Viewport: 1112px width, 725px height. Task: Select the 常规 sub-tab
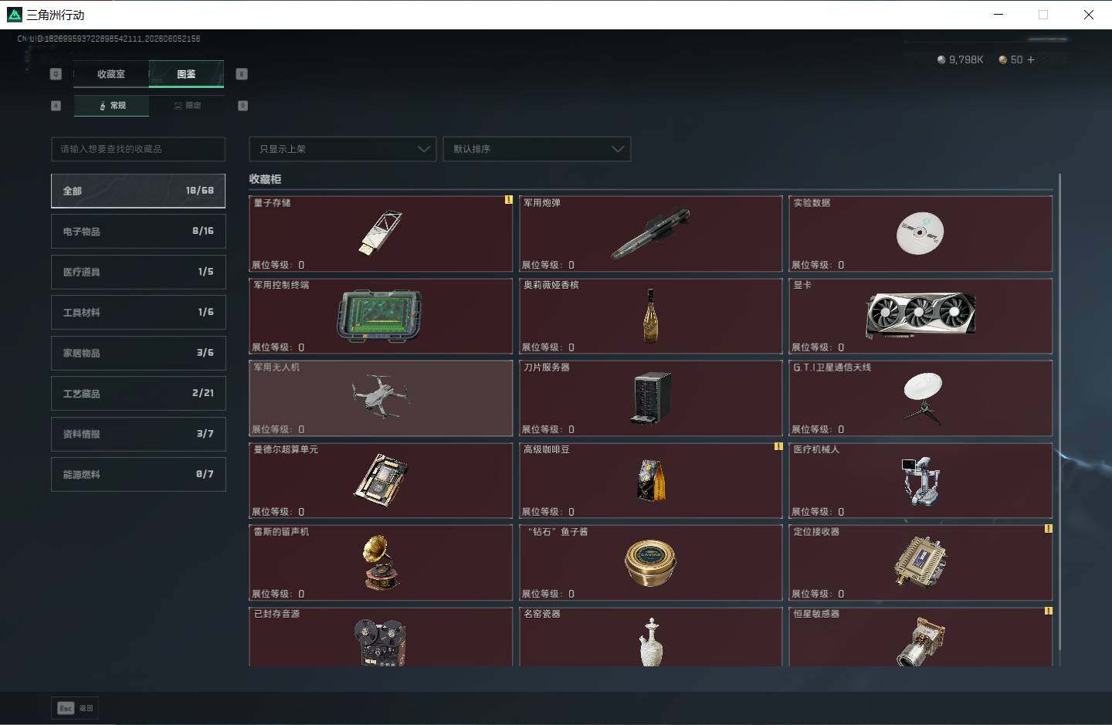pos(112,105)
